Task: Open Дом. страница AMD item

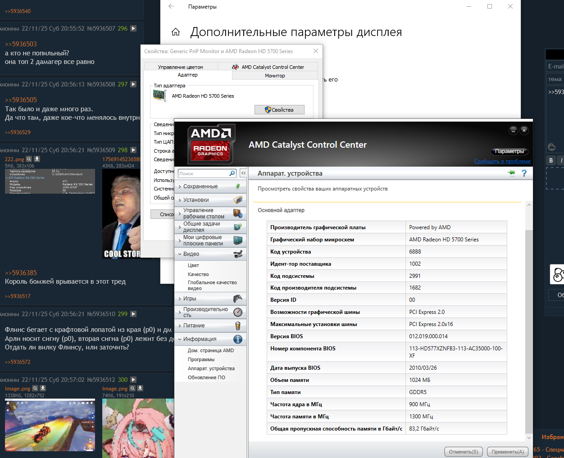Action: click(211, 350)
